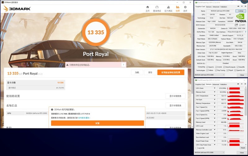This screenshot has width=248, height=156.
Task: Click the screenshot camera icon in top GPU-Z window
Action: [238, 6]
